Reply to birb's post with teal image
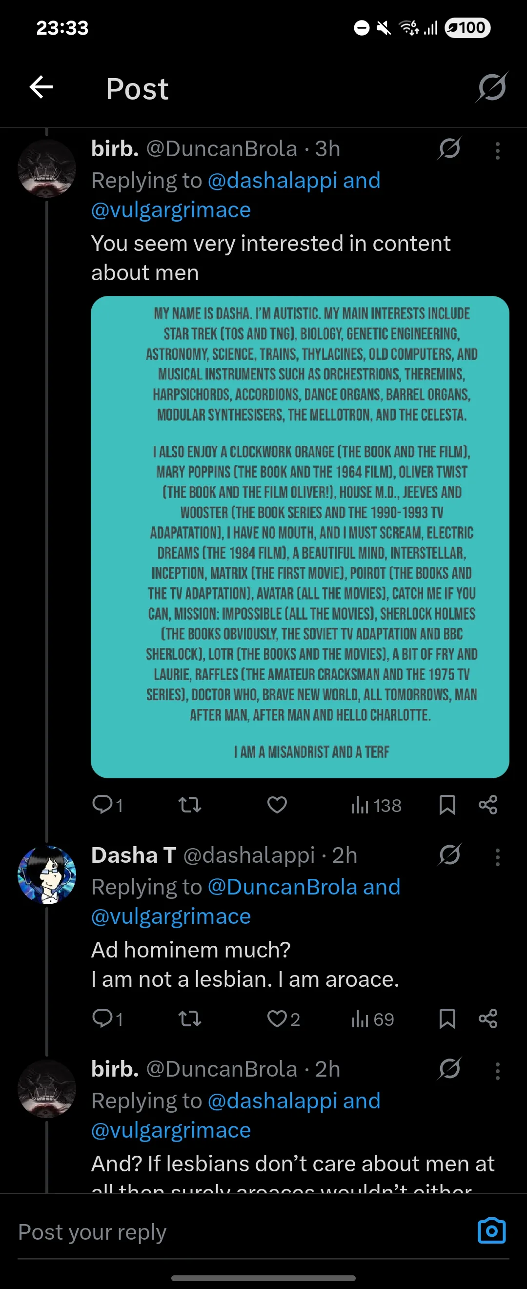The height and width of the screenshot is (1289, 527). [107, 805]
